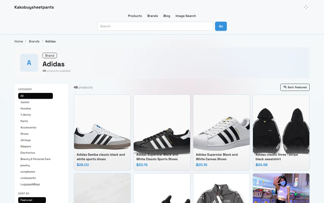The image size is (324, 203).
Task: Navigate to Brands breadcrumb
Action: 34,41
